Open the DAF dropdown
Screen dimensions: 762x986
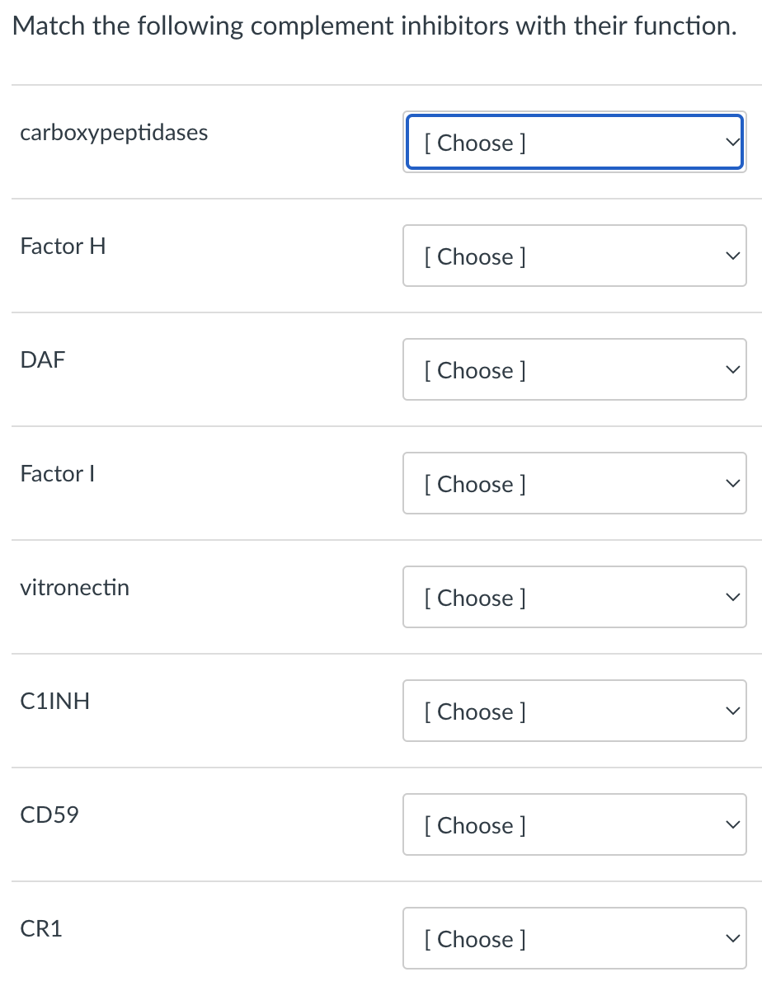[575, 369]
